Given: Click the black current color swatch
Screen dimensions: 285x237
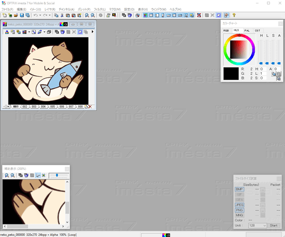Looking at the screenshot, I should [x=231, y=73].
